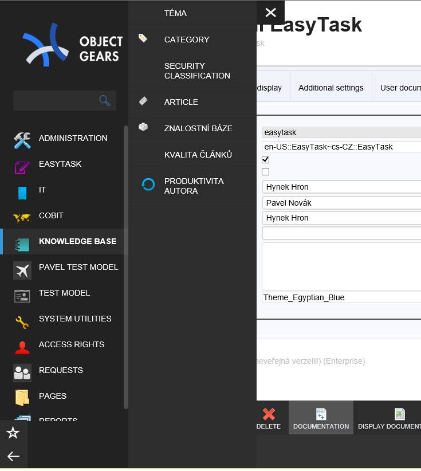421x471 pixels.
Task: Click the Article ticket icon
Action: (143, 101)
